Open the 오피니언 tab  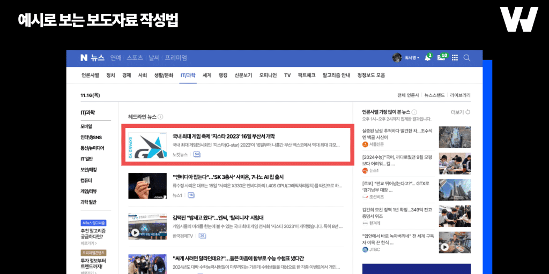[x=268, y=75]
